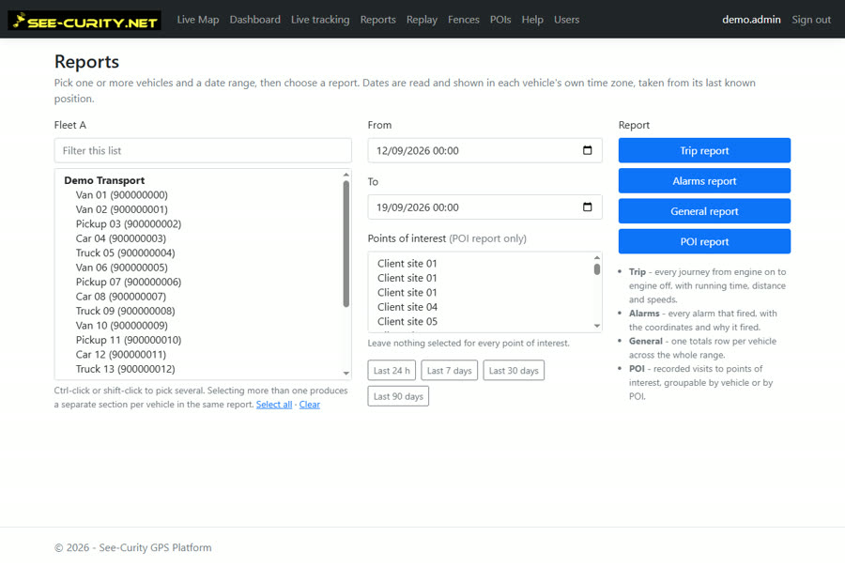Click vehicle list scroll-down arrow
Viewport: 845px width, 567px height.
tap(346, 374)
